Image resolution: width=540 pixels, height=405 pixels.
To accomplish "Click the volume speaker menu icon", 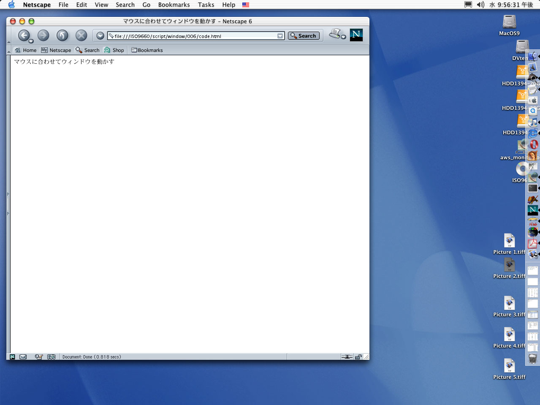I will 480,5.
